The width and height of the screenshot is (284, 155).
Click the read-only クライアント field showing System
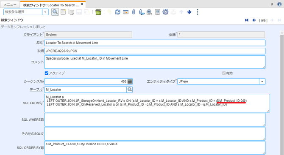88,35
